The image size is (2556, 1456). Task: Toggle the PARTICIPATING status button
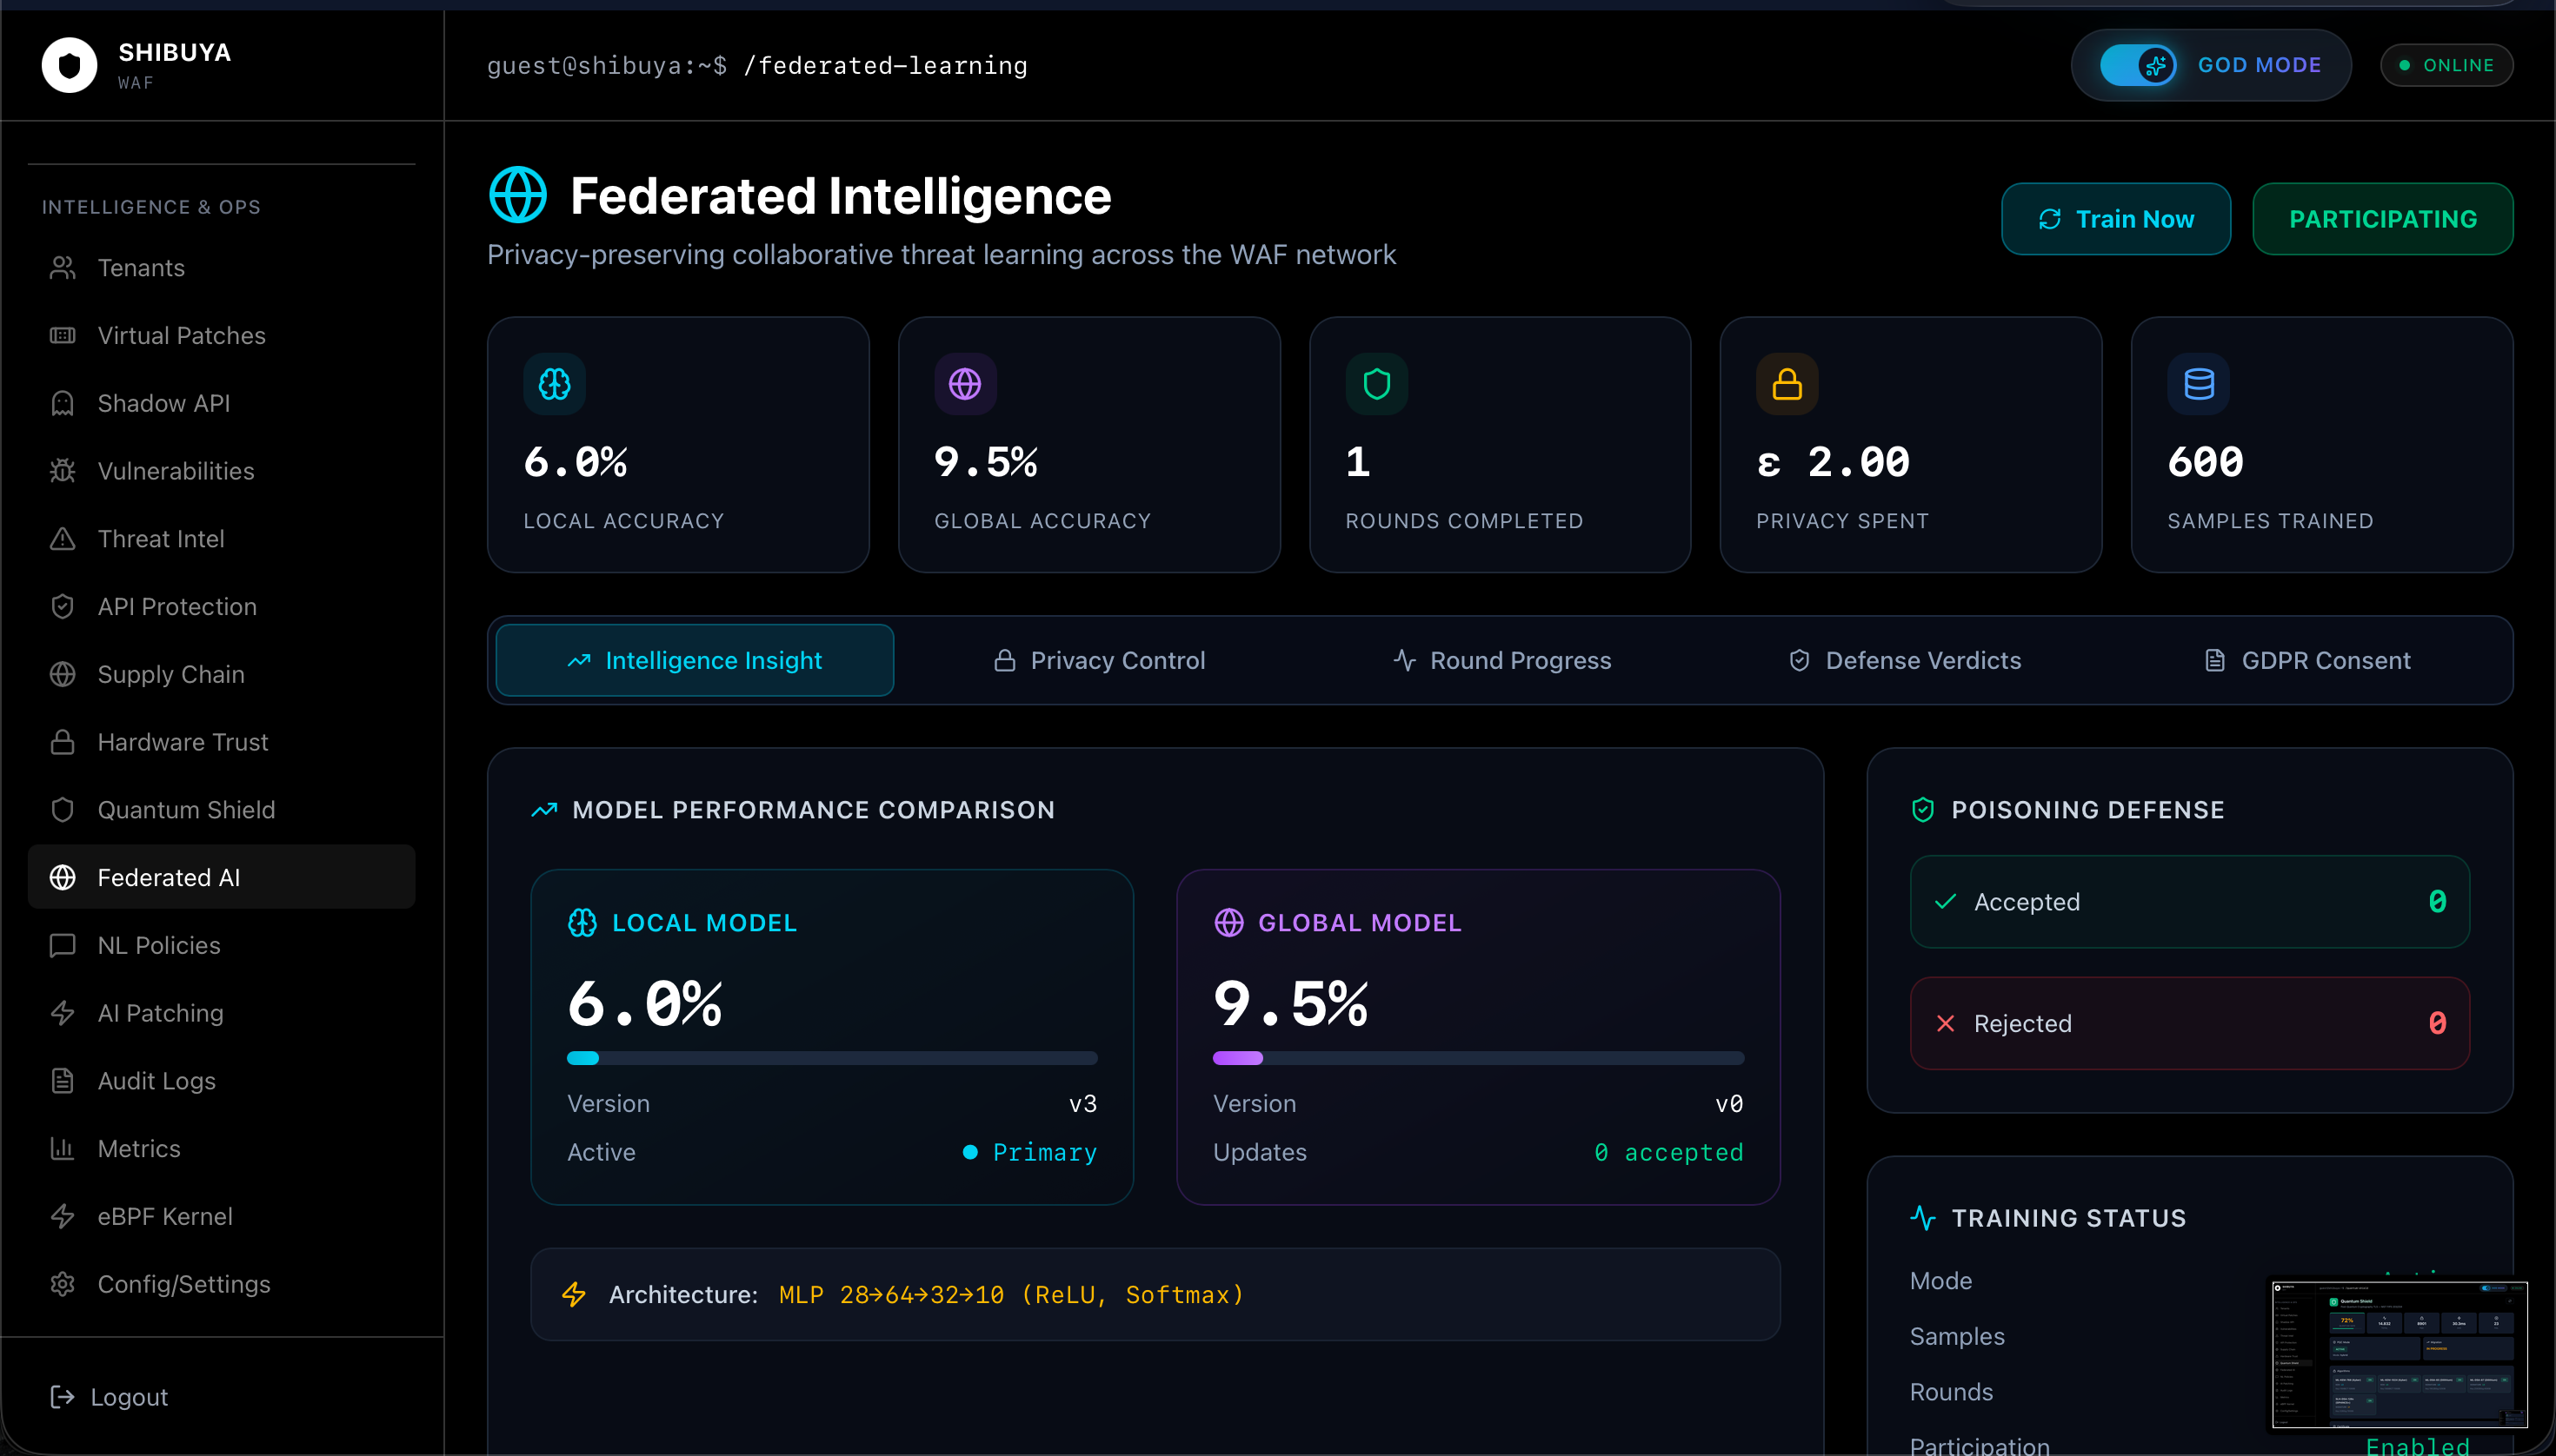tap(2382, 219)
